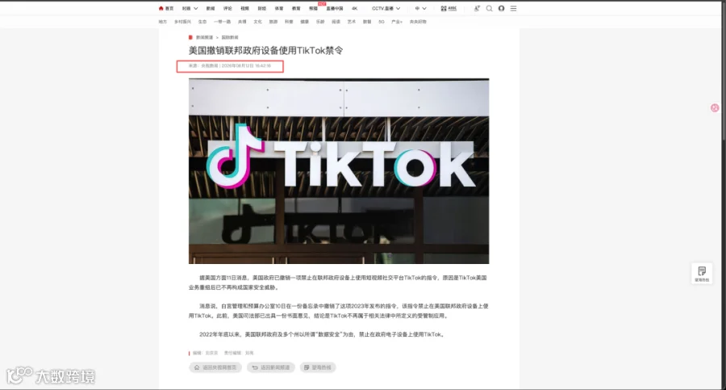Click the user account avatar icon
726x390 pixels.
(x=502, y=8)
